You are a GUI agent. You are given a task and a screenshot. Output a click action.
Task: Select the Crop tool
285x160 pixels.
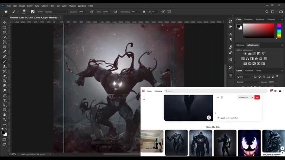tap(4, 42)
